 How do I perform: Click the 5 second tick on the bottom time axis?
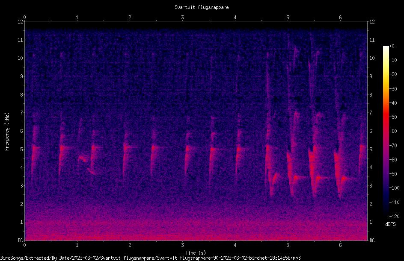tap(288, 245)
